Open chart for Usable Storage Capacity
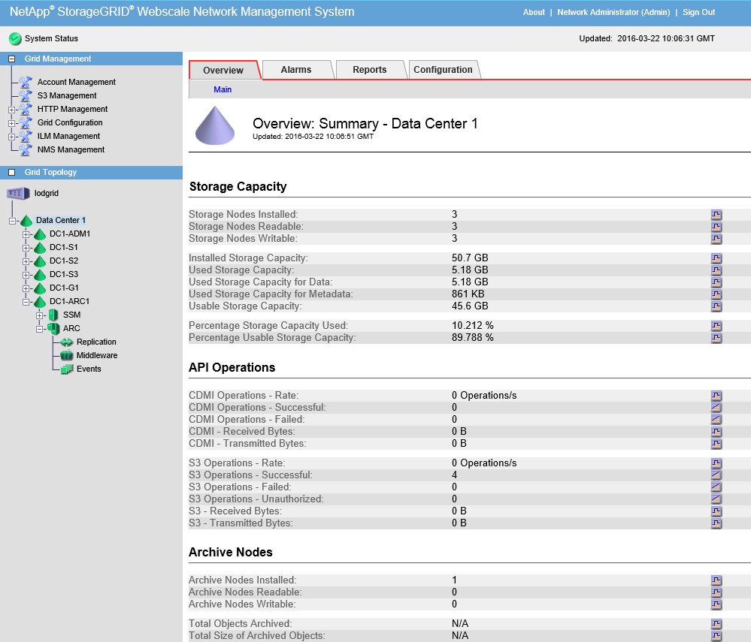Screen dimensions: 751x642 (716, 306)
